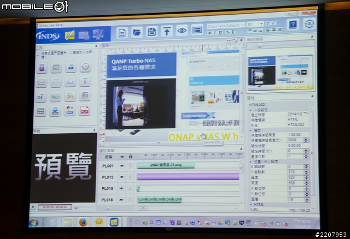Screen dimensions: 350x239
Task: Toggle underline text formatting
Action: [220, 33]
